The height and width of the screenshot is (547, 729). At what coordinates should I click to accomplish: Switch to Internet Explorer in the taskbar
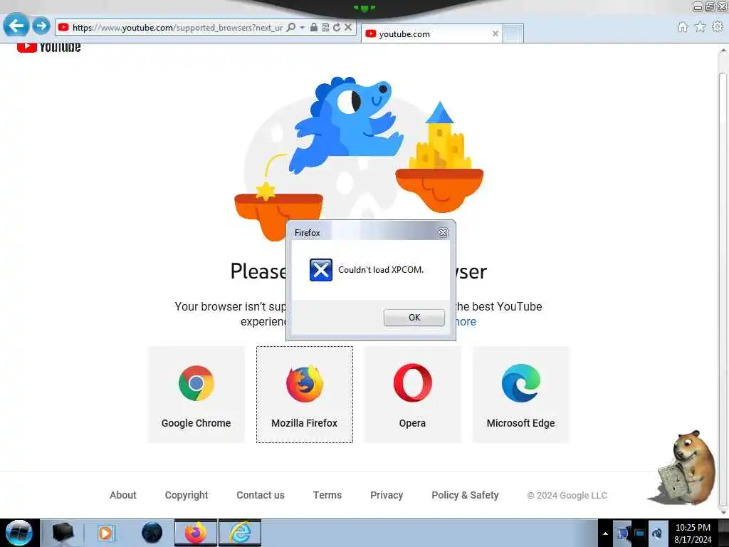(x=240, y=533)
